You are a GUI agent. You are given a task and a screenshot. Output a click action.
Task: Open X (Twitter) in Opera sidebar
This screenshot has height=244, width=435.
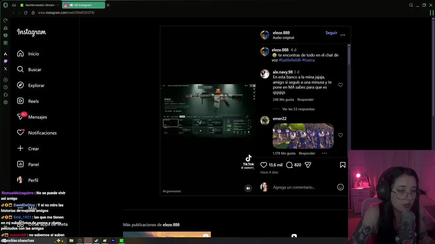[x=5, y=69]
